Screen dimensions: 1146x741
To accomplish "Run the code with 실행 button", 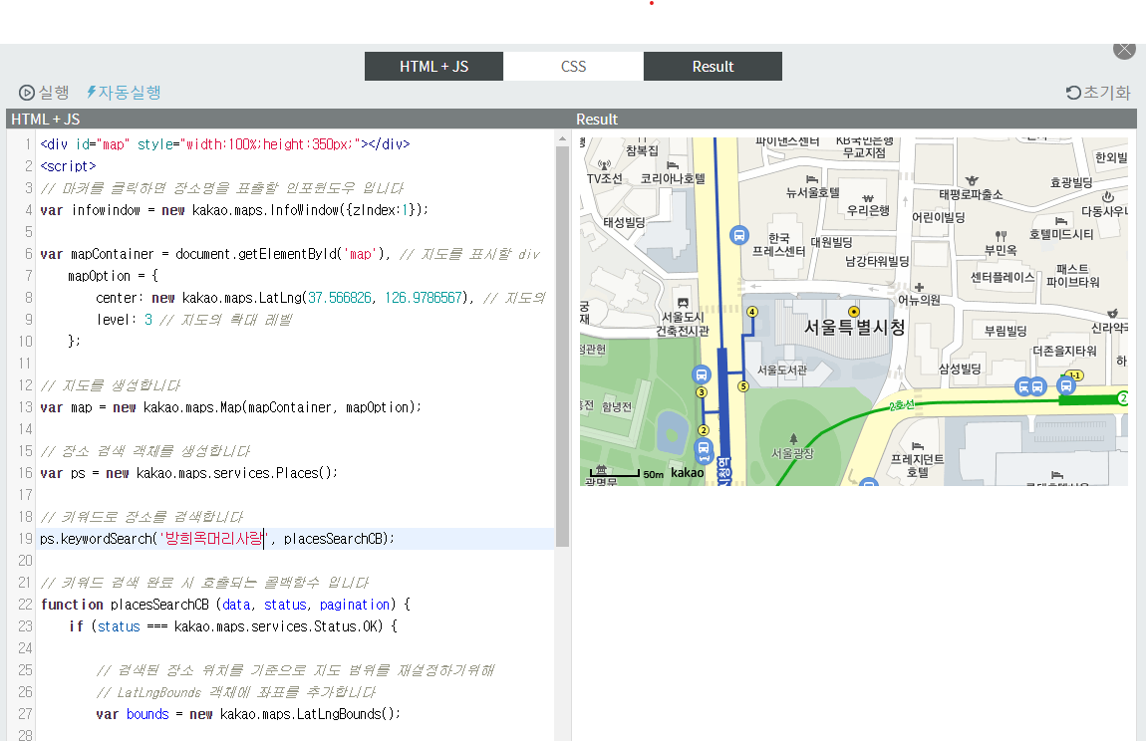I will tap(44, 92).
